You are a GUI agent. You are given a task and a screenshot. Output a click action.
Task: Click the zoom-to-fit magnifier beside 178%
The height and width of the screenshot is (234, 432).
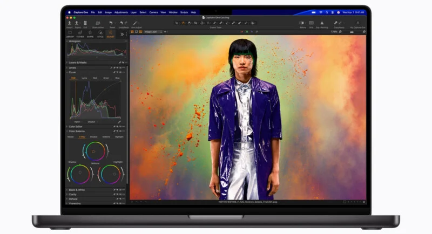tap(341, 32)
